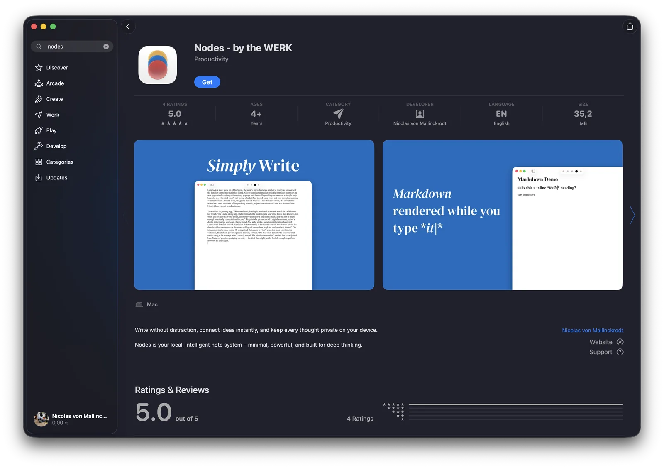Image resolution: width=664 pixels, height=468 pixels.
Task: Focus the search field containing nodes
Action: (x=72, y=47)
